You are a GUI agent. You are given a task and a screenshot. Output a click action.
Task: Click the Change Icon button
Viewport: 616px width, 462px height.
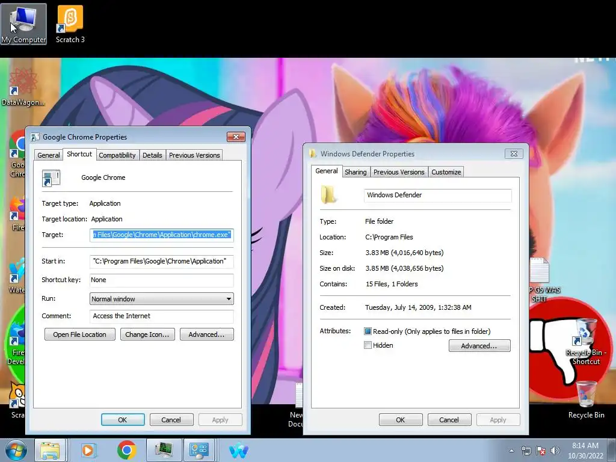(x=147, y=334)
